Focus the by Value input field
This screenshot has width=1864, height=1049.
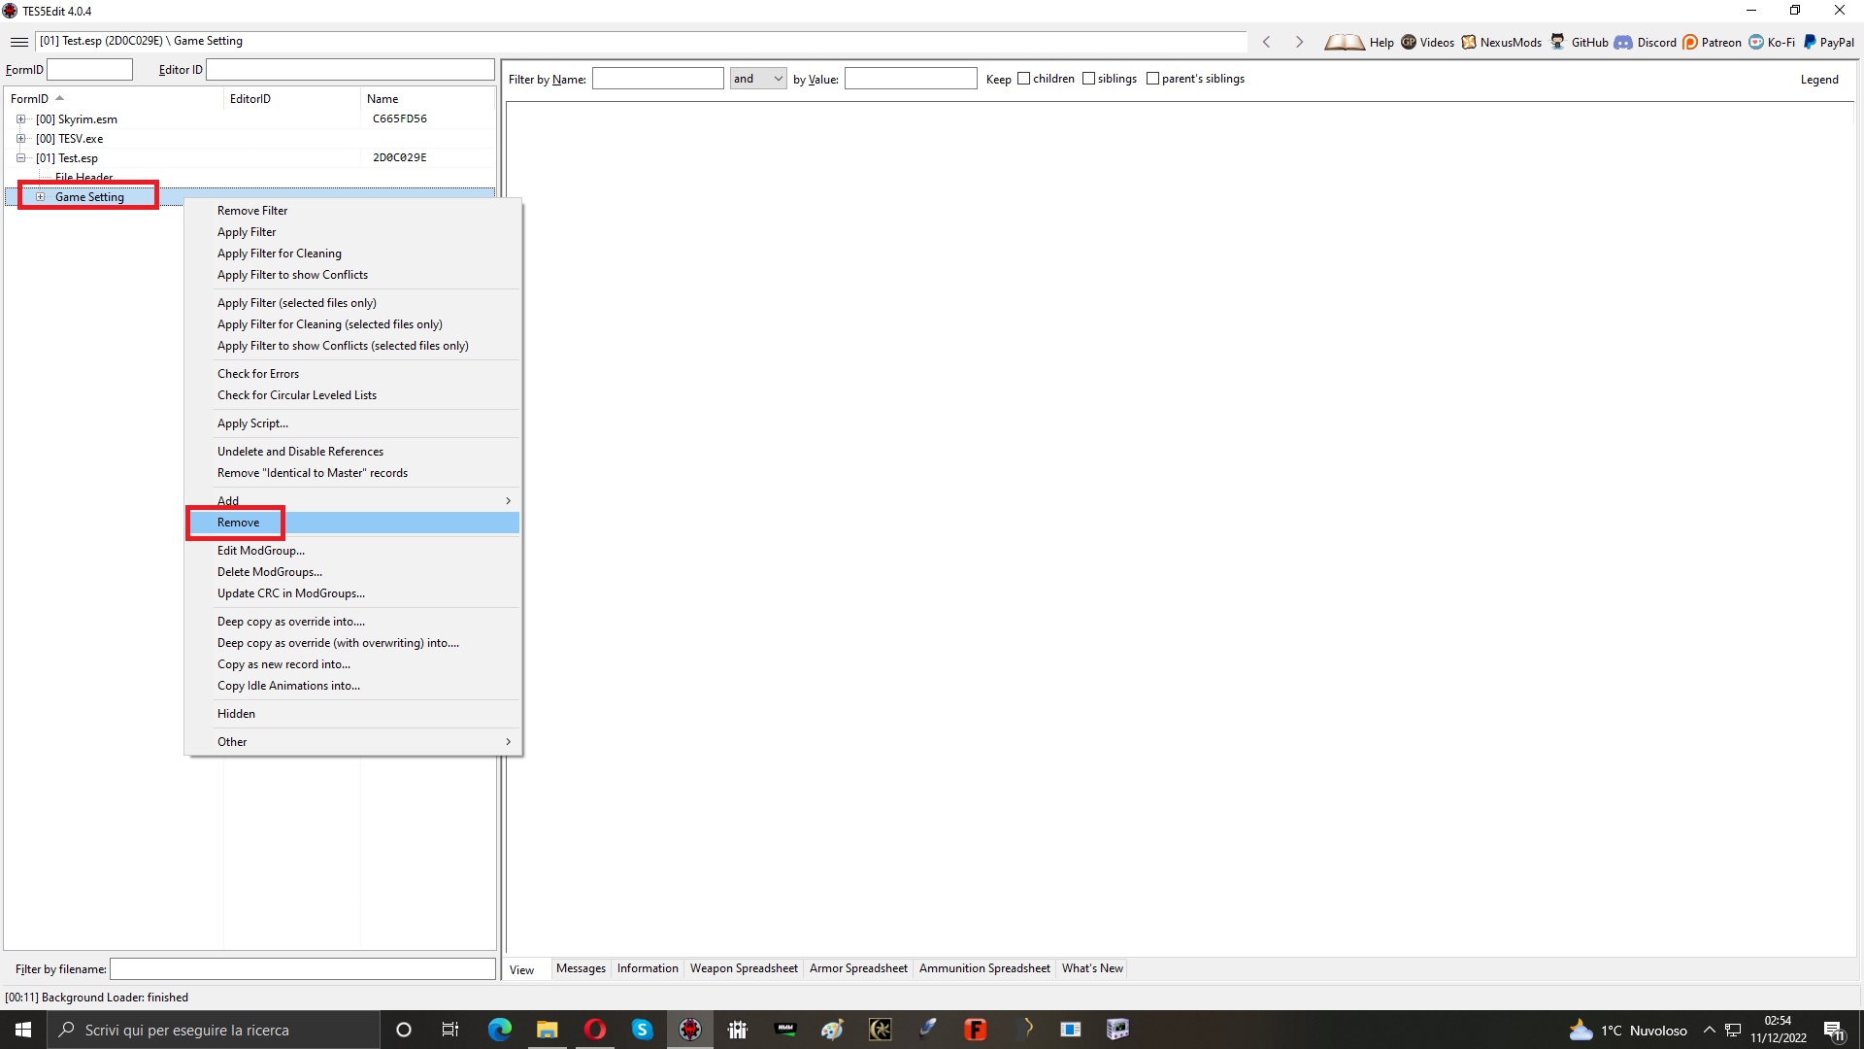tap(911, 79)
